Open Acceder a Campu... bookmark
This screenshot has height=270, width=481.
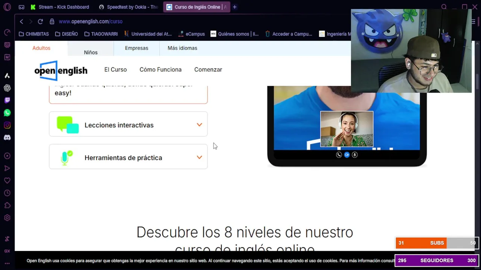[x=288, y=34]
